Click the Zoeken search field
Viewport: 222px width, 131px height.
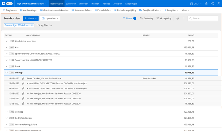(x=205, y=18)
